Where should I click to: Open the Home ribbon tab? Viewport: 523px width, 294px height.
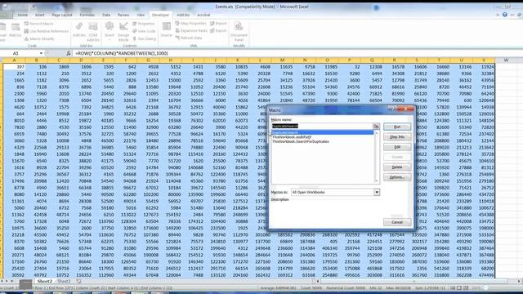[x=23, y=15]
